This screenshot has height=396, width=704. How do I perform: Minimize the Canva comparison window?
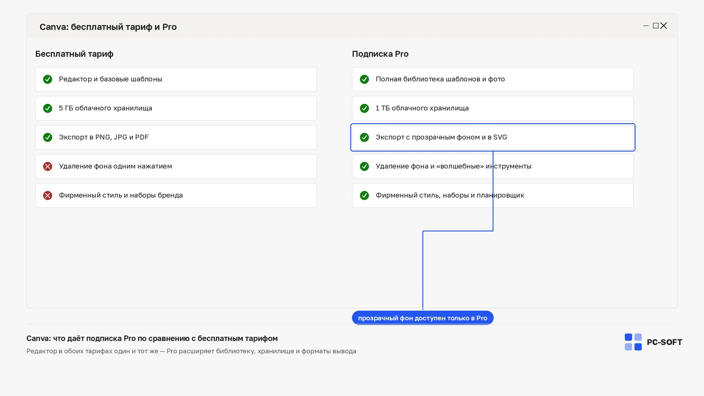pyautogui.click(x=646, y=26)
